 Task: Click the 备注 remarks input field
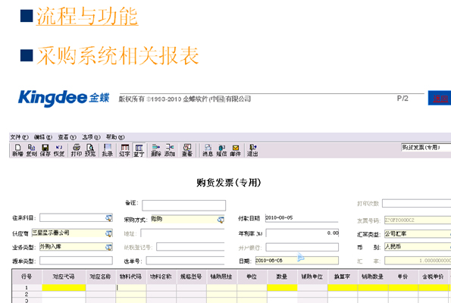tap(183, 205)
